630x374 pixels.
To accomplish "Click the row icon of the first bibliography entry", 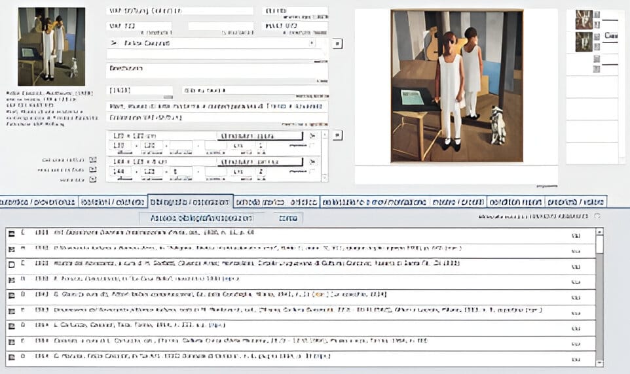I will click(10, 233).
